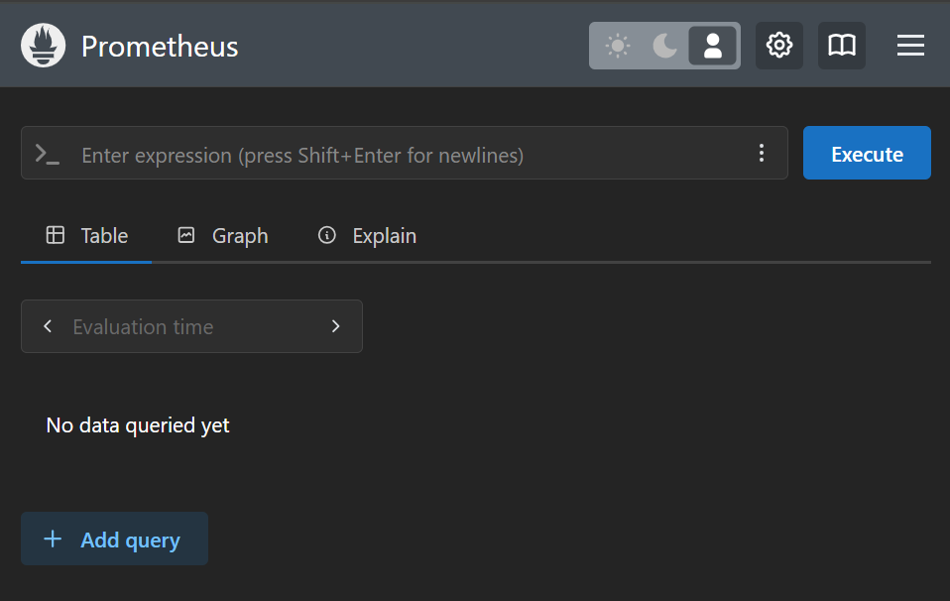Open query options three-dot menu
This screenshot has width=950, height=601.
tap(762, 154)
